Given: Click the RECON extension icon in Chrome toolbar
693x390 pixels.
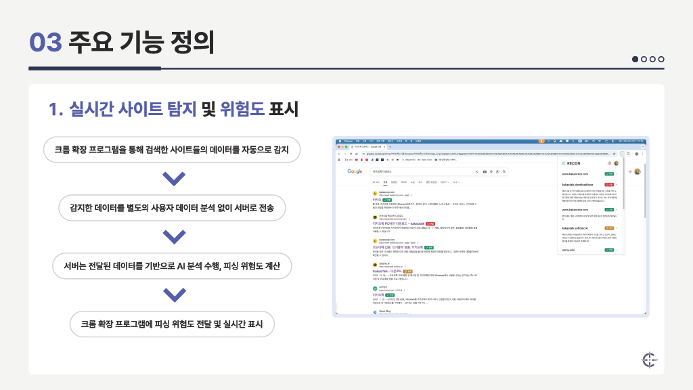Looking at the screenshot, I should coord(622,154).
